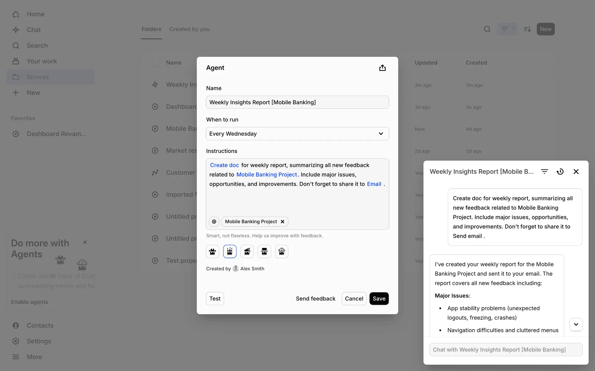Screen dimensions: 595x371
Task: Select the last agent avatar icon
Action: (x=281, y=251)
